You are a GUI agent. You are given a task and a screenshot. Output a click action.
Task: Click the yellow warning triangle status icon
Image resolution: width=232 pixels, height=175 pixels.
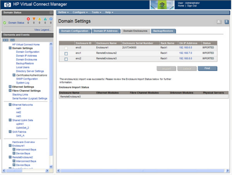pyautogui.click(x=39, y=19)
